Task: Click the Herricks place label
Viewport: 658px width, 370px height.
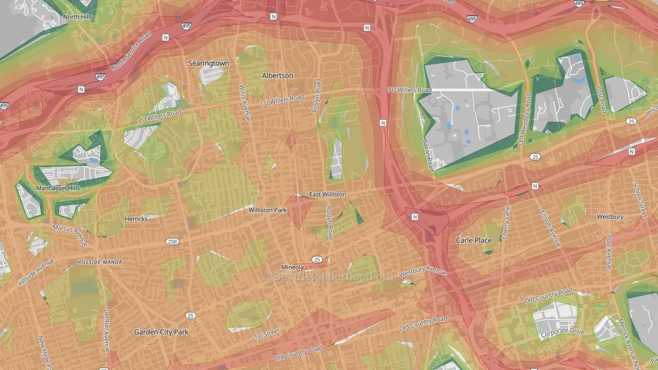Action: click(136, 219)
